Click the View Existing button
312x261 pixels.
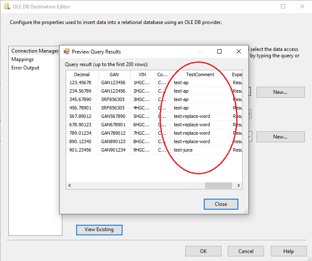tap(99, 229)
